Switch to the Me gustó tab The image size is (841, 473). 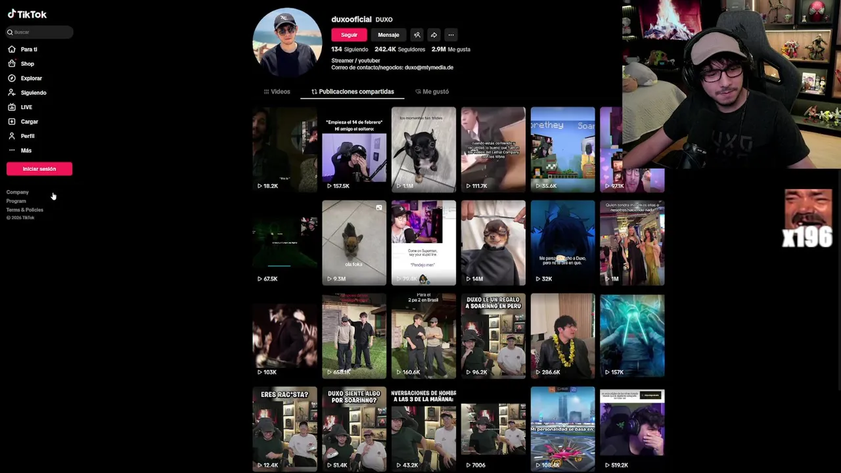tap(432, 91)
